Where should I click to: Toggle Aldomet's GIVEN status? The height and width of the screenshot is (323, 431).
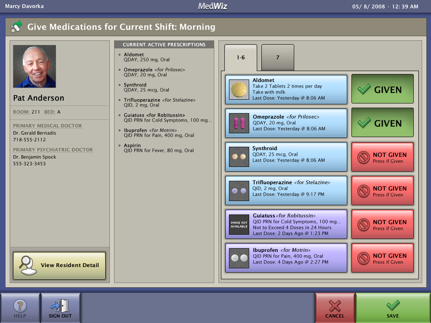point(382,89)
